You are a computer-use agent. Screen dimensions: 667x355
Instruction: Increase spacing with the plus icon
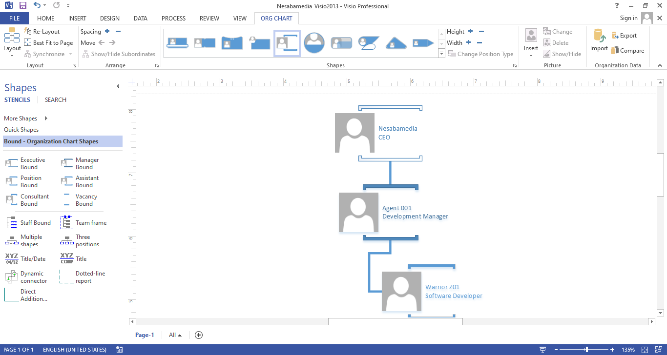click(x=107, y=32)
